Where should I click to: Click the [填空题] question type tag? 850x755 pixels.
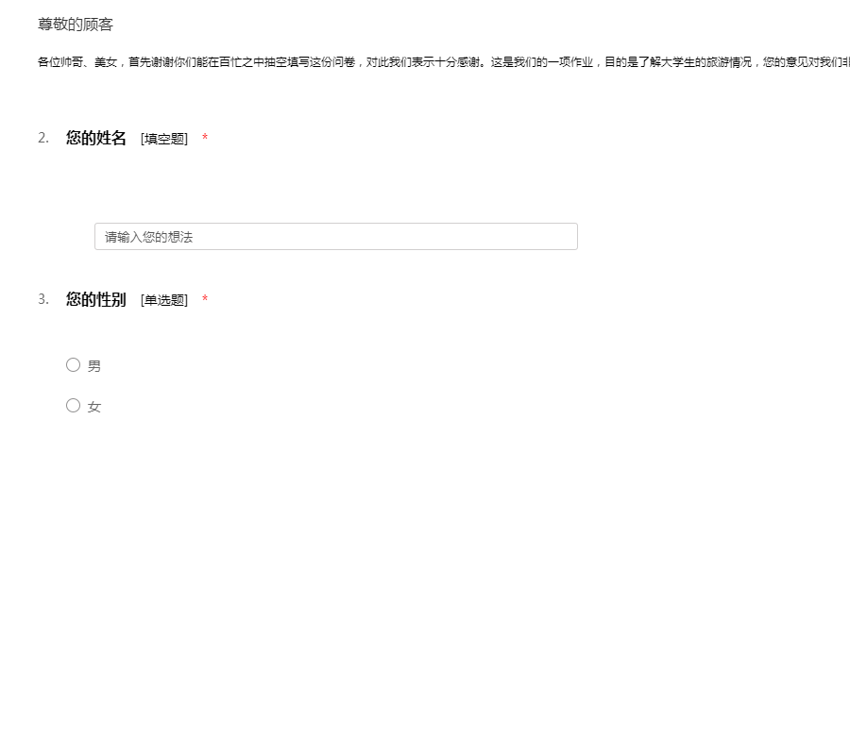click(164, 140)
